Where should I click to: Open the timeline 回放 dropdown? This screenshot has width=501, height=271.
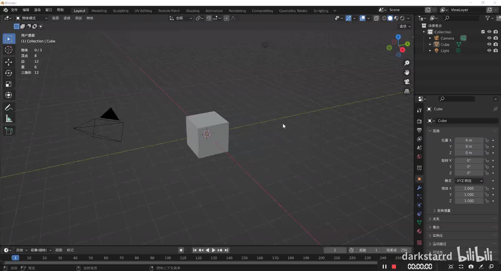pyautogui.click(x=22, y=250)
